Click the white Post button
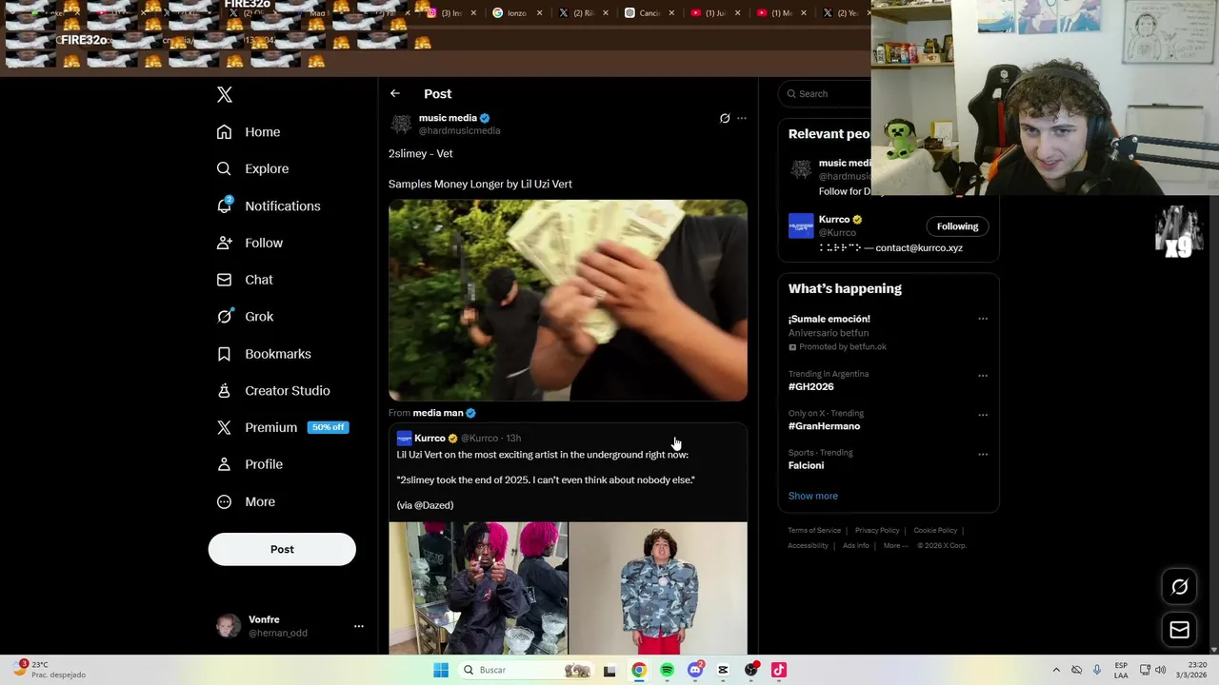Image resolution: width=1219 pixels, height=685 pixels. click(282, 549)
